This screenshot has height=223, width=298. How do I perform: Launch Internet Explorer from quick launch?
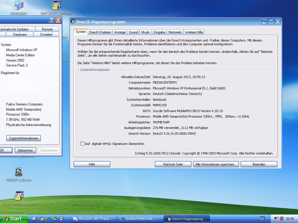tap(48, 219)
